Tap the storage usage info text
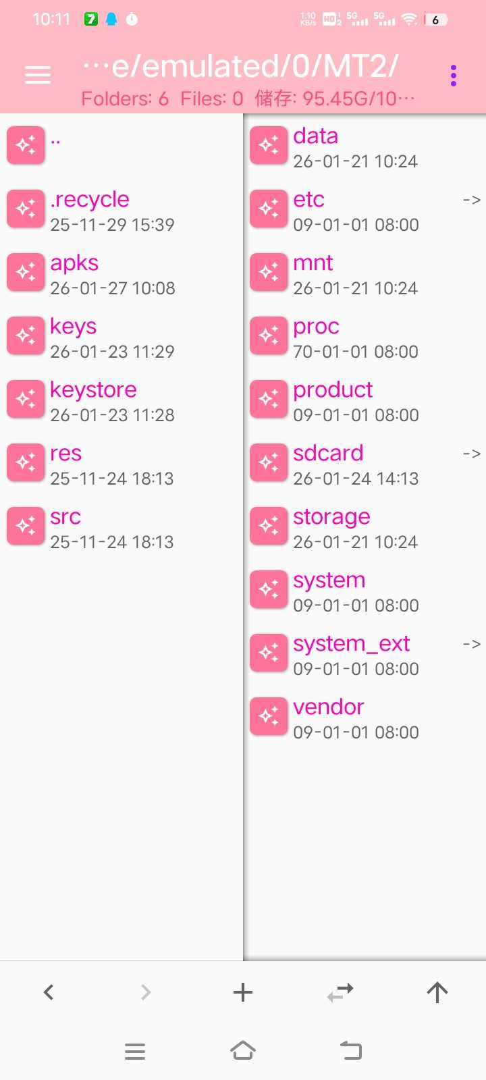This screenshot has height=1080, width=486. coord(334,99)
